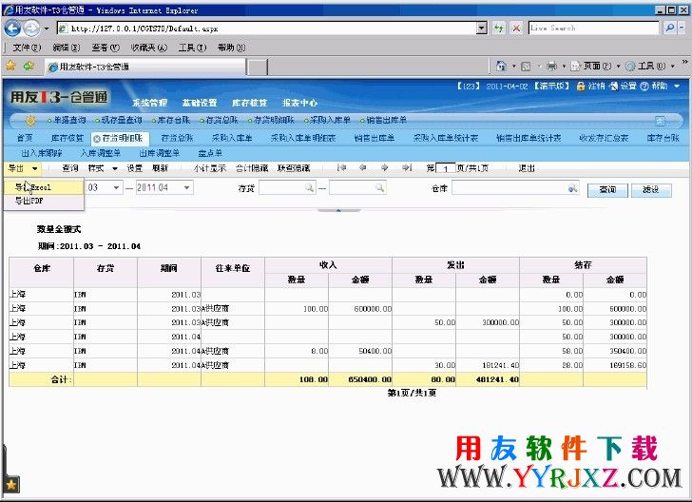The image size is (692, 502).
Task: Open the 文件 menu in IE
Action: (27, 48)
